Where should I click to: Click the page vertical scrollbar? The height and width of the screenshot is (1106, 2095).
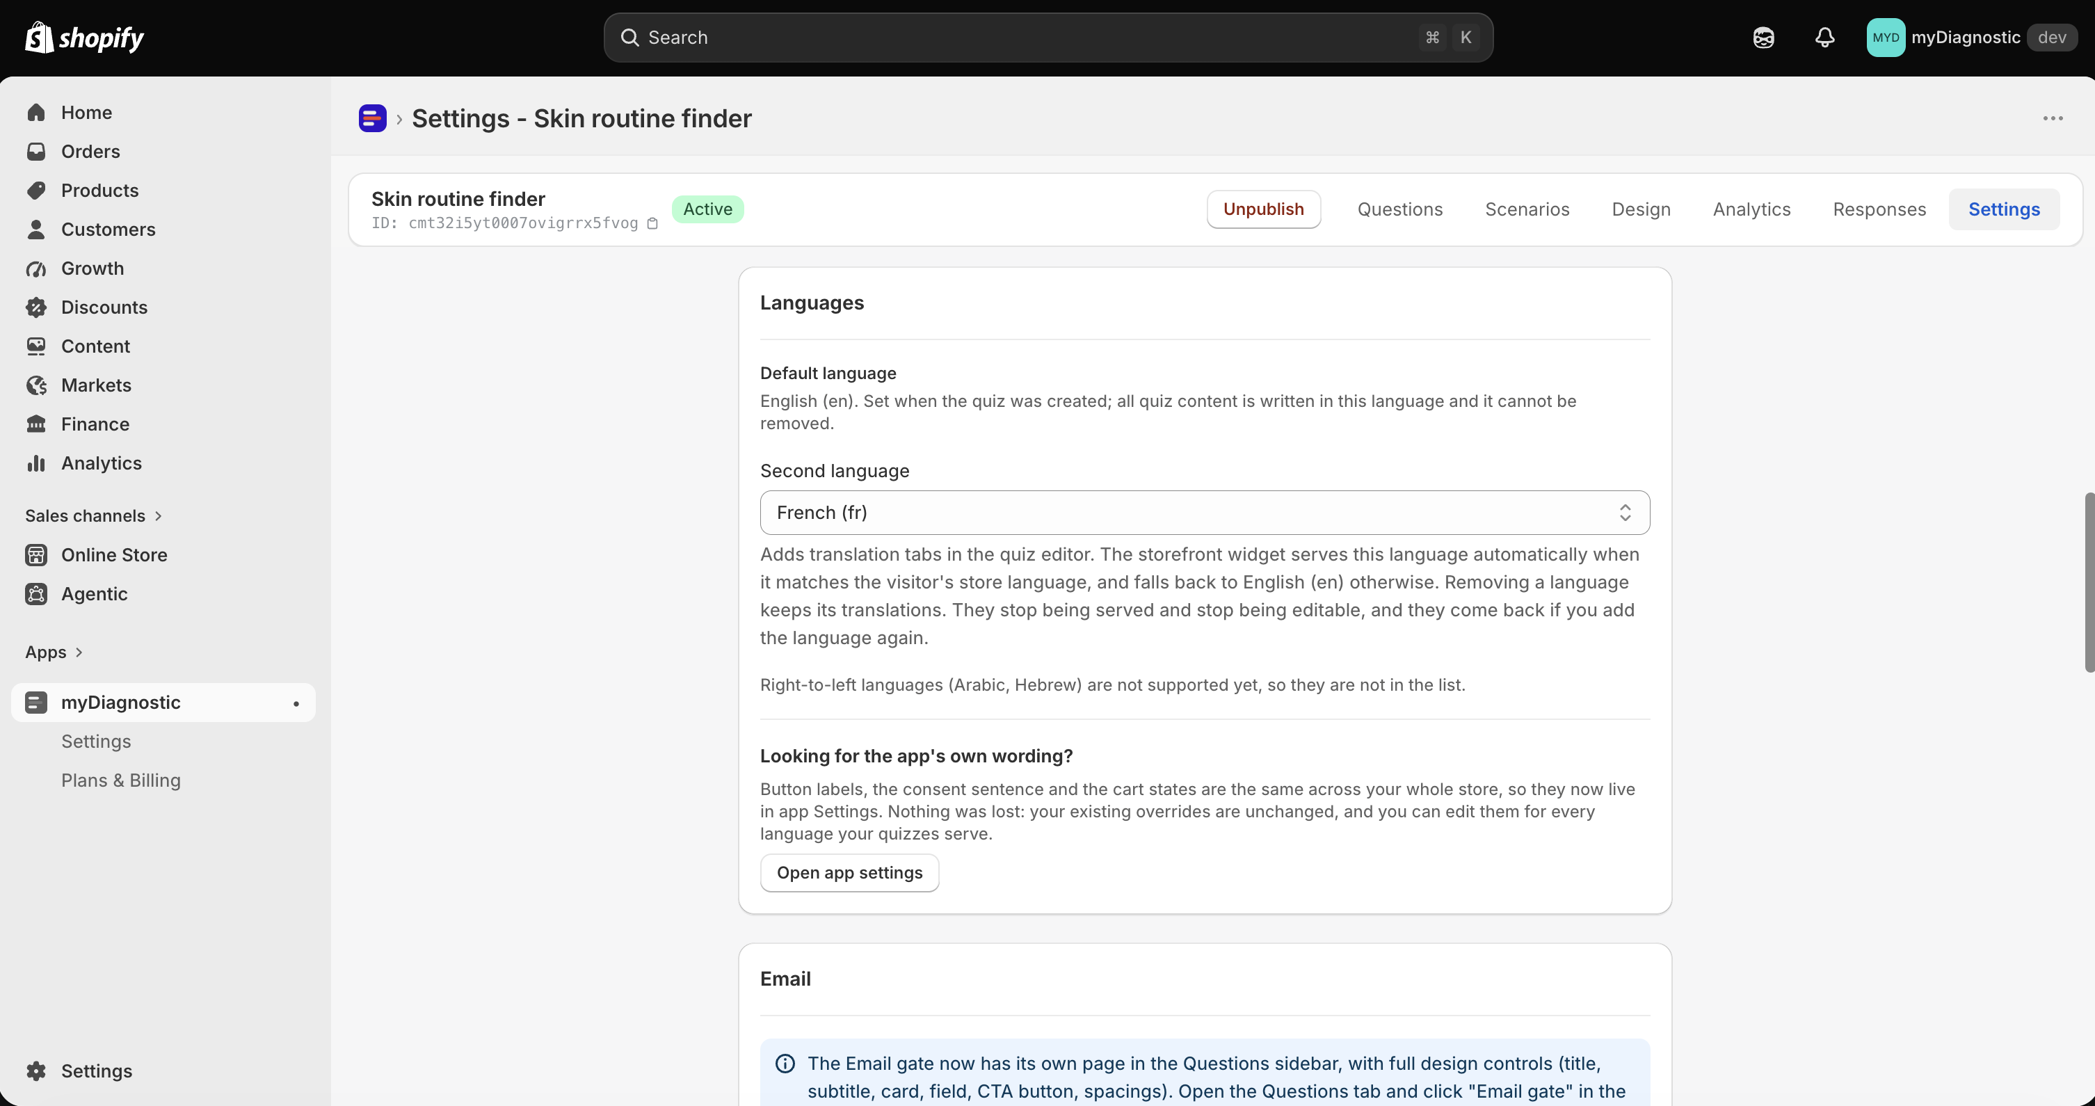[2089, 582]
